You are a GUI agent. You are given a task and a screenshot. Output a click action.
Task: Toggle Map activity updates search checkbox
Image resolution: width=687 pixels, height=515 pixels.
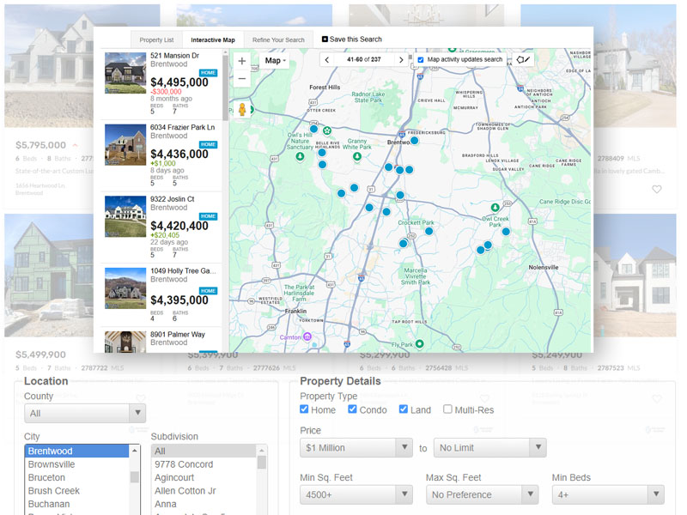(421, 59)
